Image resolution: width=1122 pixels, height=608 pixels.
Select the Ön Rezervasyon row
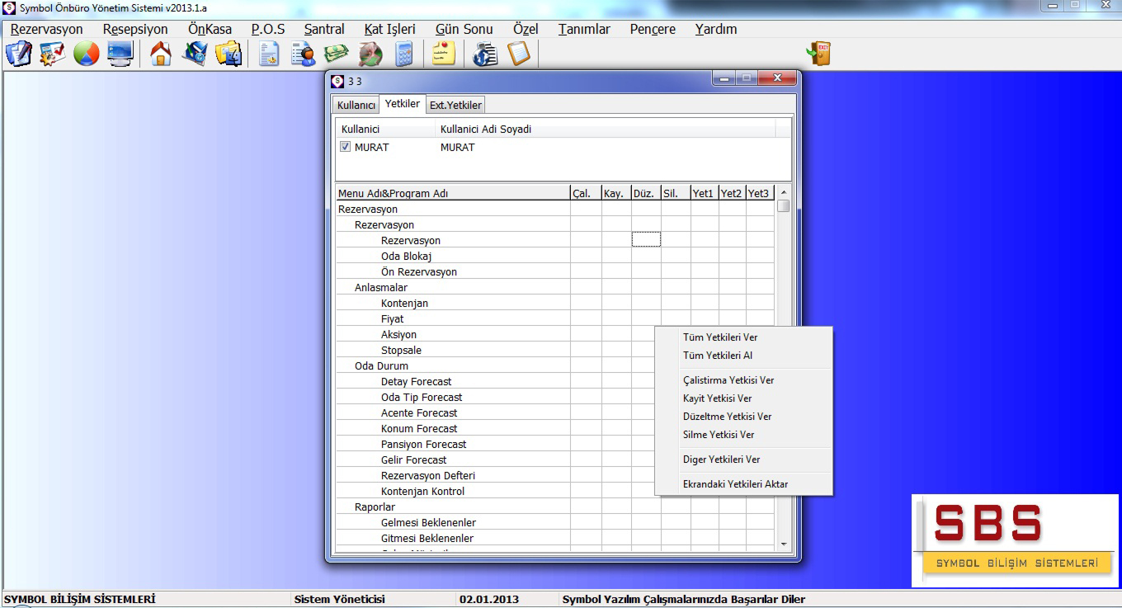tap(554, 272)
